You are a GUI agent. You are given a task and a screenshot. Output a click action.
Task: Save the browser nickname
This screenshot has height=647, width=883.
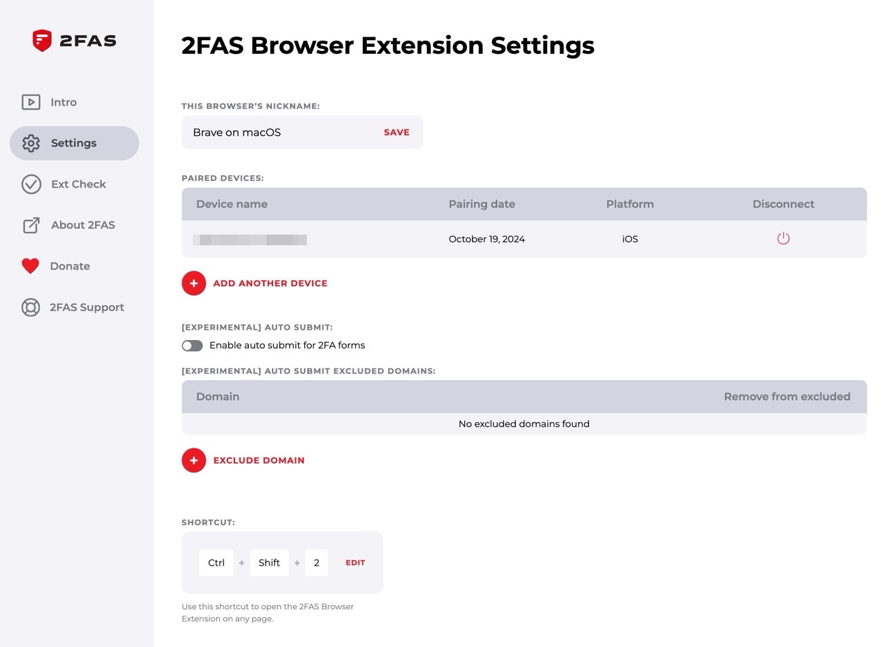click(x=397, y=132)
